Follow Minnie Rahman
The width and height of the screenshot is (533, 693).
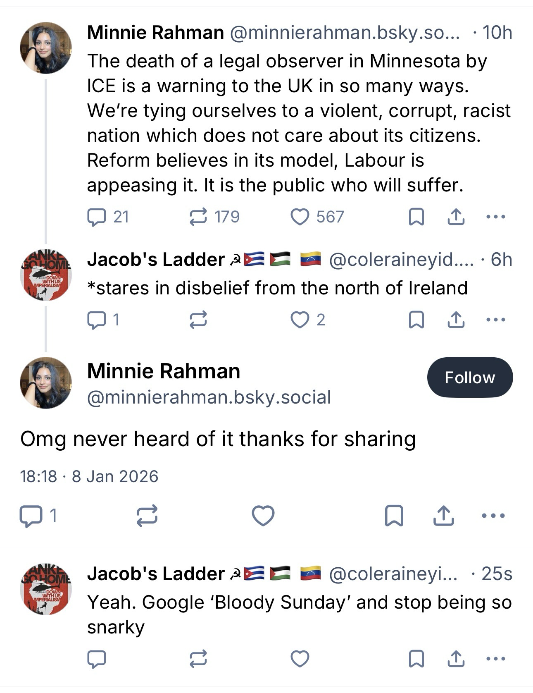pos(470,378)
